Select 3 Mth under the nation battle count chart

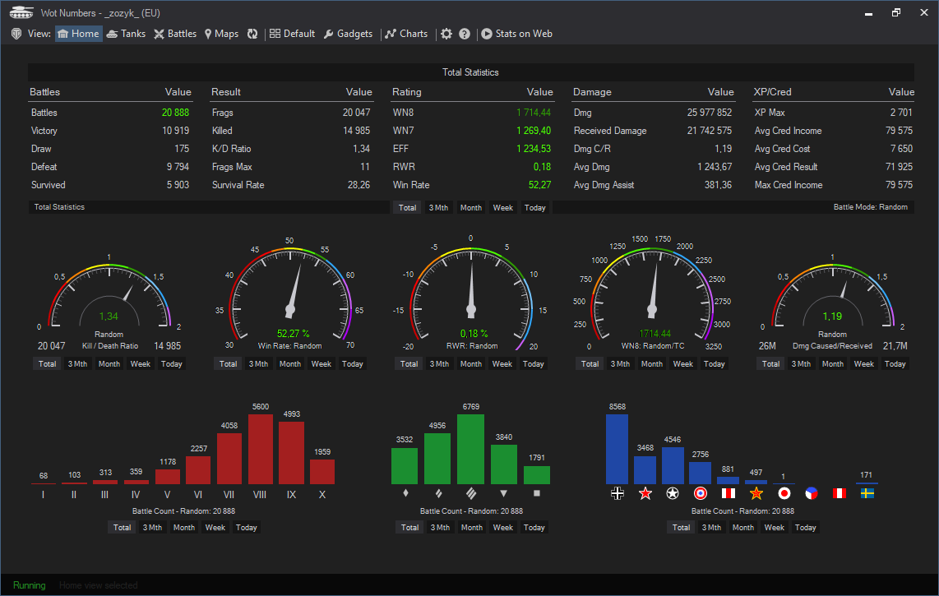711,528
